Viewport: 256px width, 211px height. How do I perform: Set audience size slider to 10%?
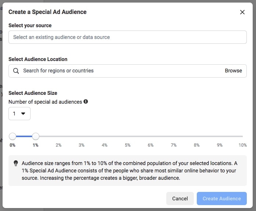pos(242,136)
